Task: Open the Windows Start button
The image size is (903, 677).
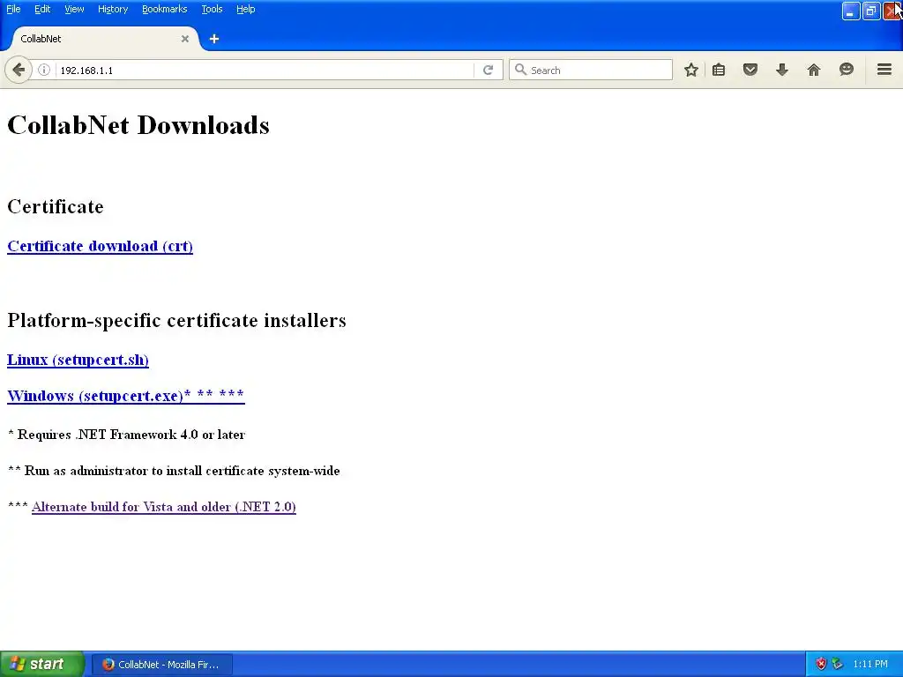Action: coord(42,664)
